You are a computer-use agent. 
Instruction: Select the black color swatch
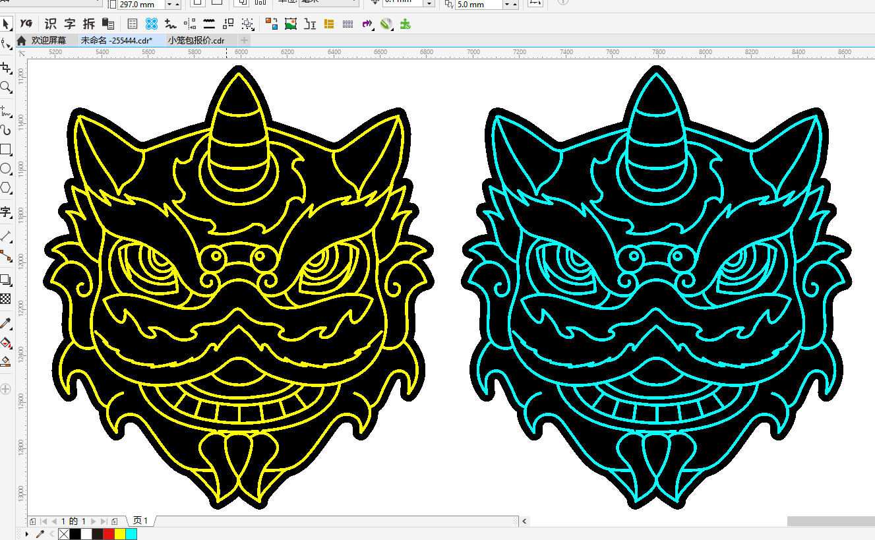75,533
